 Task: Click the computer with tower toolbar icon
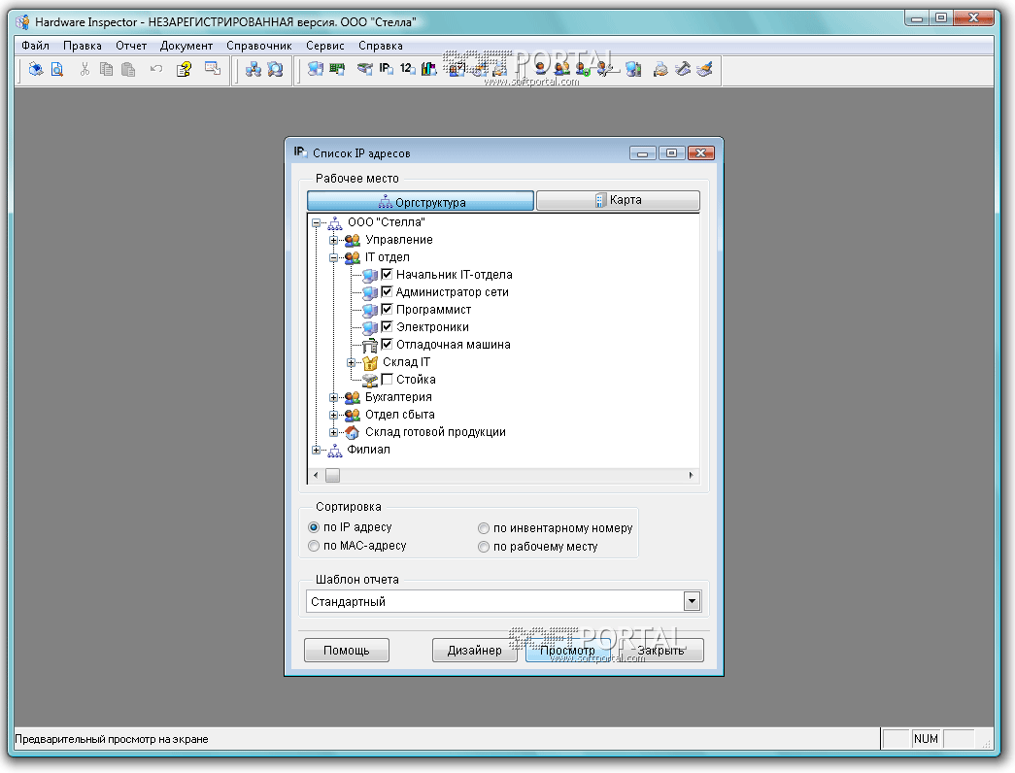(x=633, y=69)
